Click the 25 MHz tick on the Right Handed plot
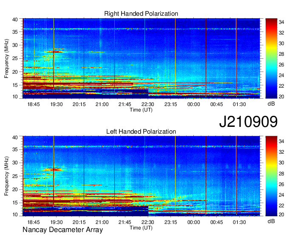This screenshot has height=235, width=289. tap(15, 58)
